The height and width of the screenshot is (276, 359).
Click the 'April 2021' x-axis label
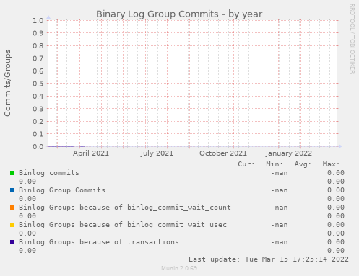tap(91, 153)
